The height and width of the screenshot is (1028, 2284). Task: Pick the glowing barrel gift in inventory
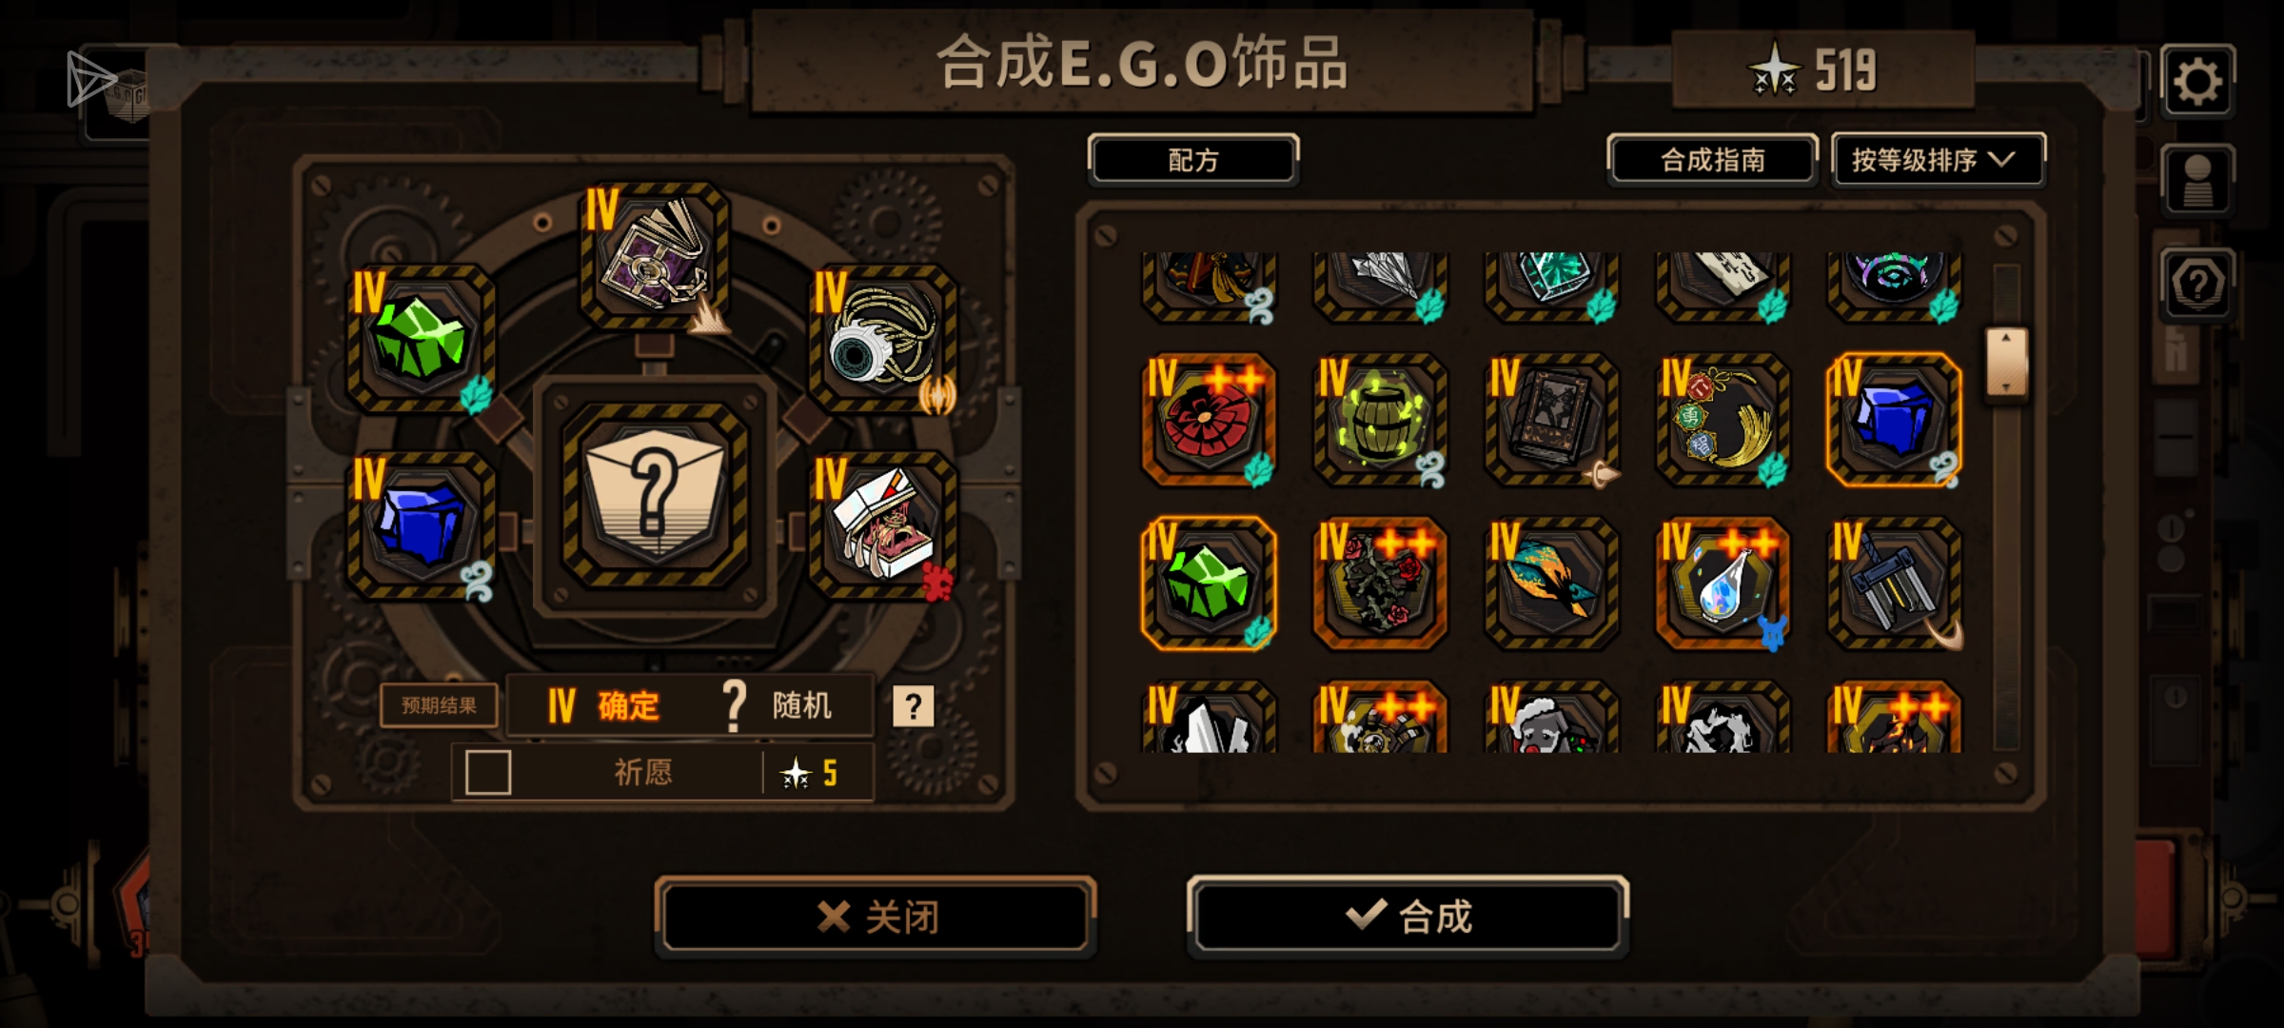1380,420
